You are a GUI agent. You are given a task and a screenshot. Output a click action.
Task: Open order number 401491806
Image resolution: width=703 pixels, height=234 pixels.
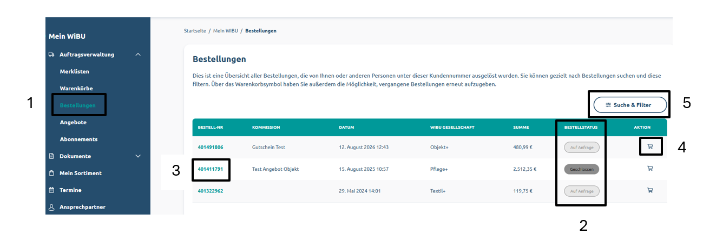[x=211, y=147]
